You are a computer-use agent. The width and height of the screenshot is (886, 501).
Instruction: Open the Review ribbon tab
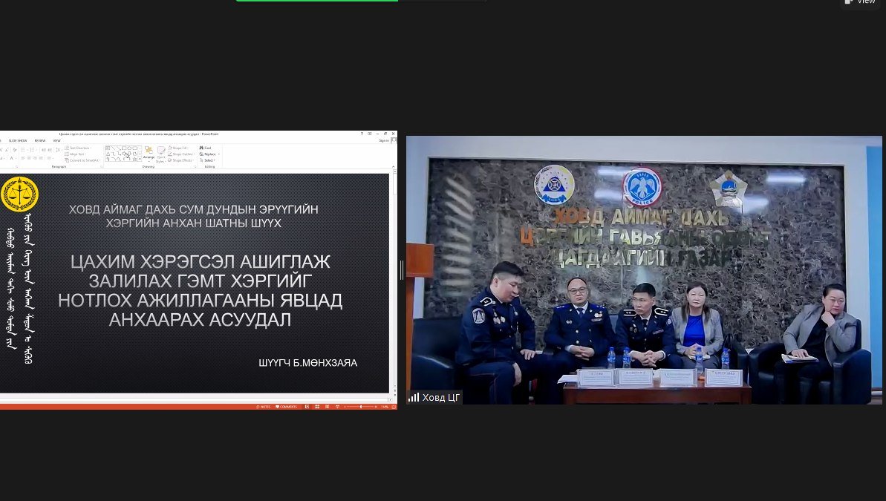pos(39,140)
